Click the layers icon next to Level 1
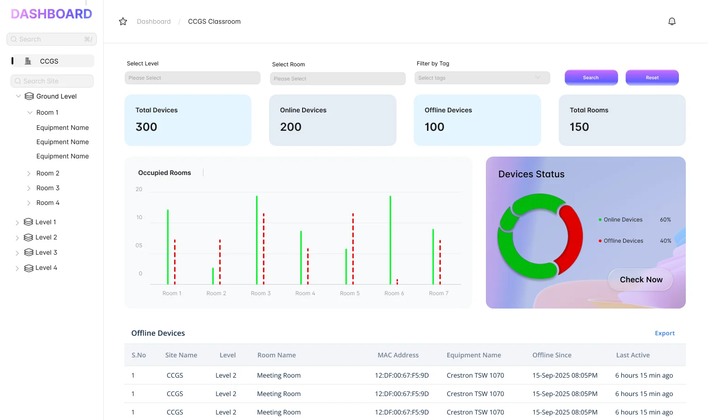Image resolution: width=713 pixels, height=420 pixels. tap(28, 222)
